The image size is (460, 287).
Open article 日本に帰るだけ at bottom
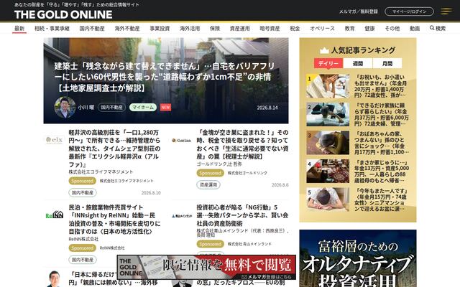[114, 278]
